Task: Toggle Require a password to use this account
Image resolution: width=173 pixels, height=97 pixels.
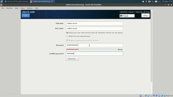Action: [67, 40]
